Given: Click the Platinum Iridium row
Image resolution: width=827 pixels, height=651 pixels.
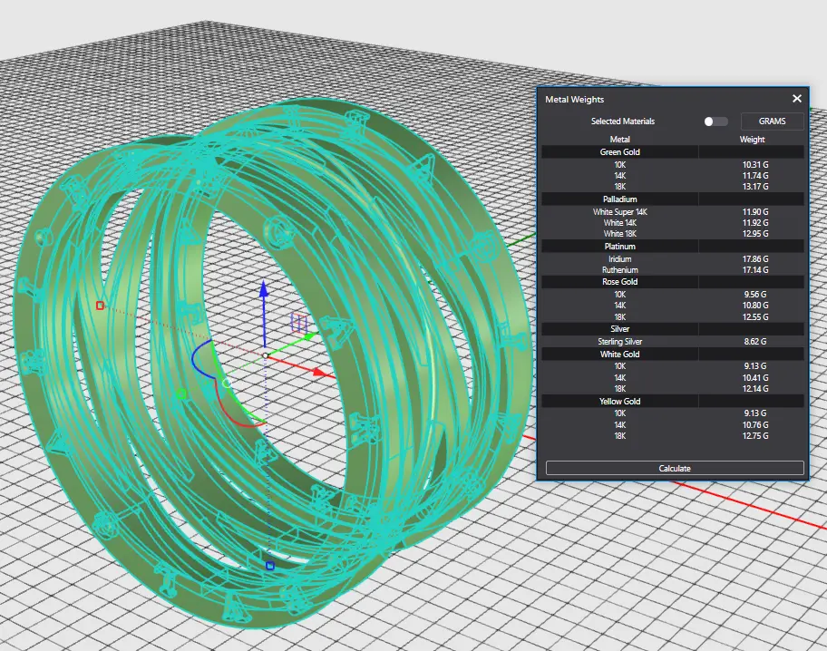Looking at the screenshot, I should 672,259.
